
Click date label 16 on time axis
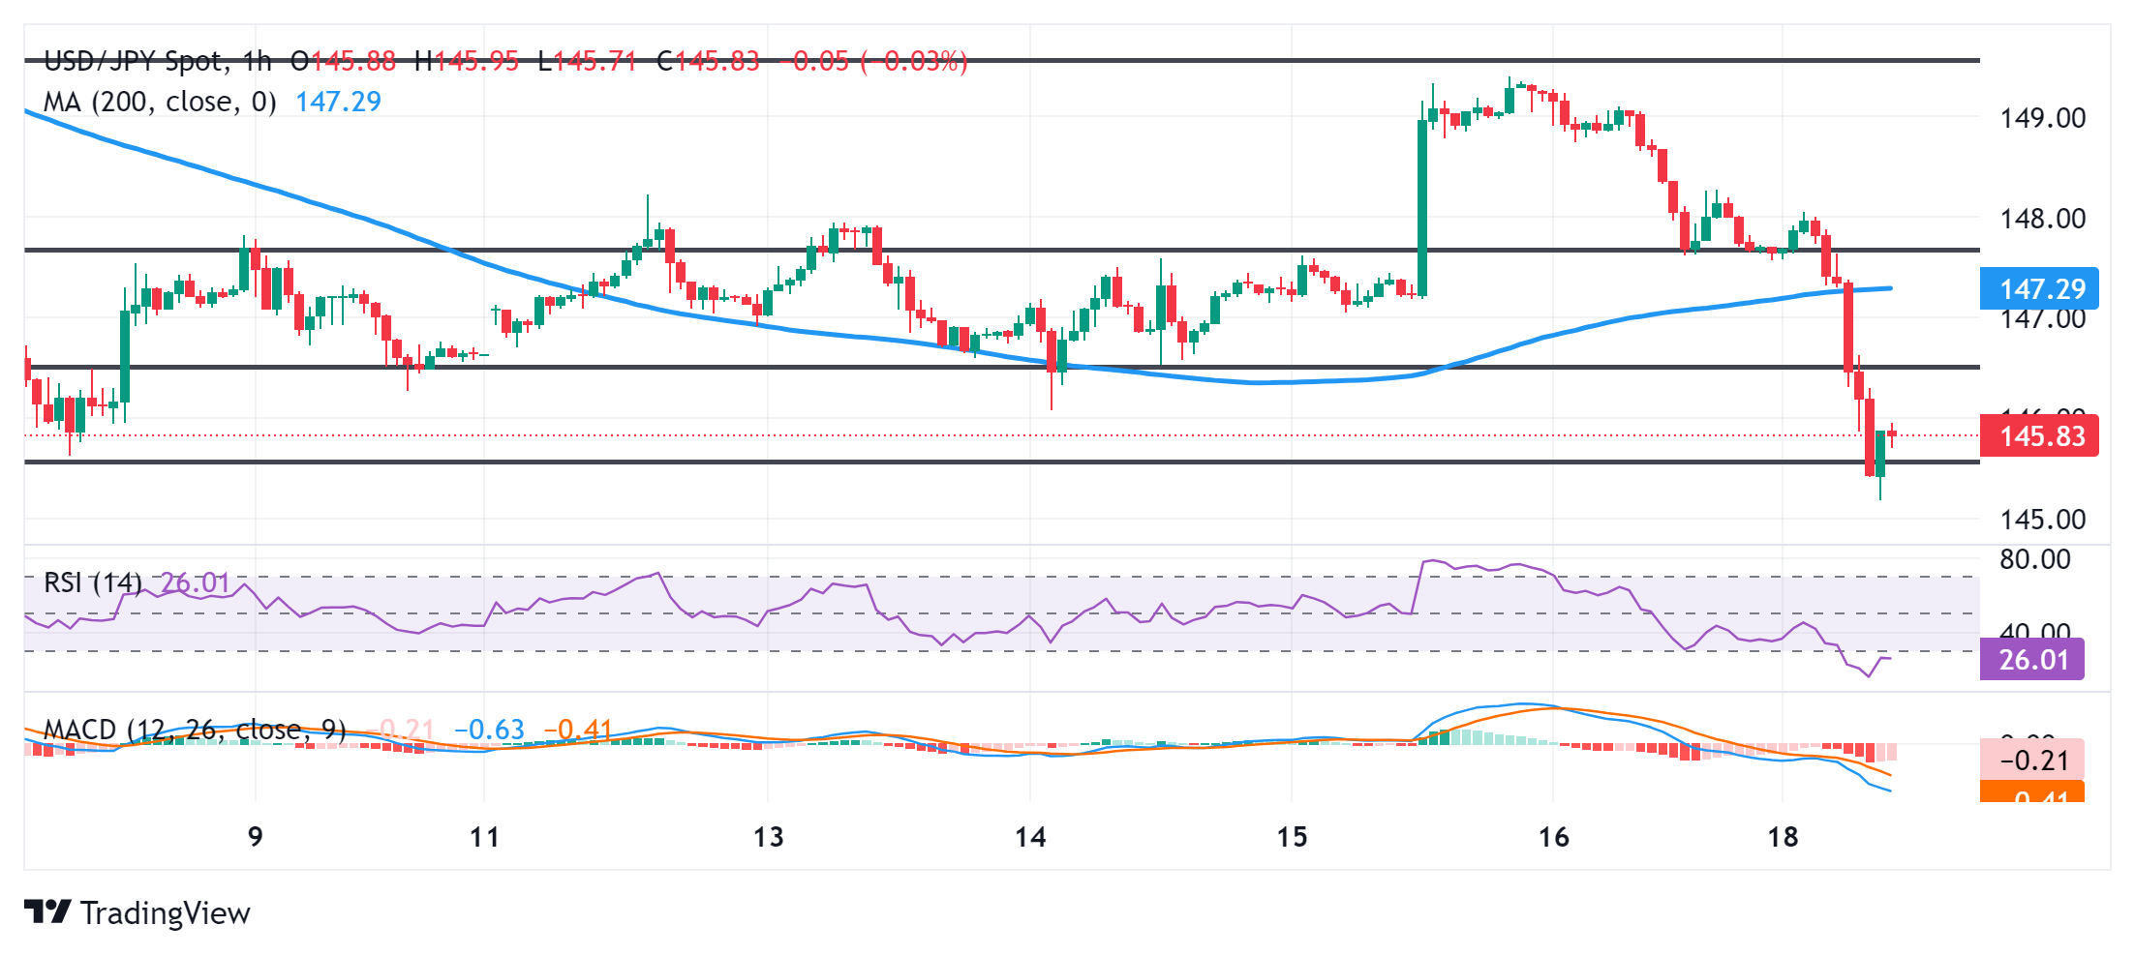[1553, 837]
